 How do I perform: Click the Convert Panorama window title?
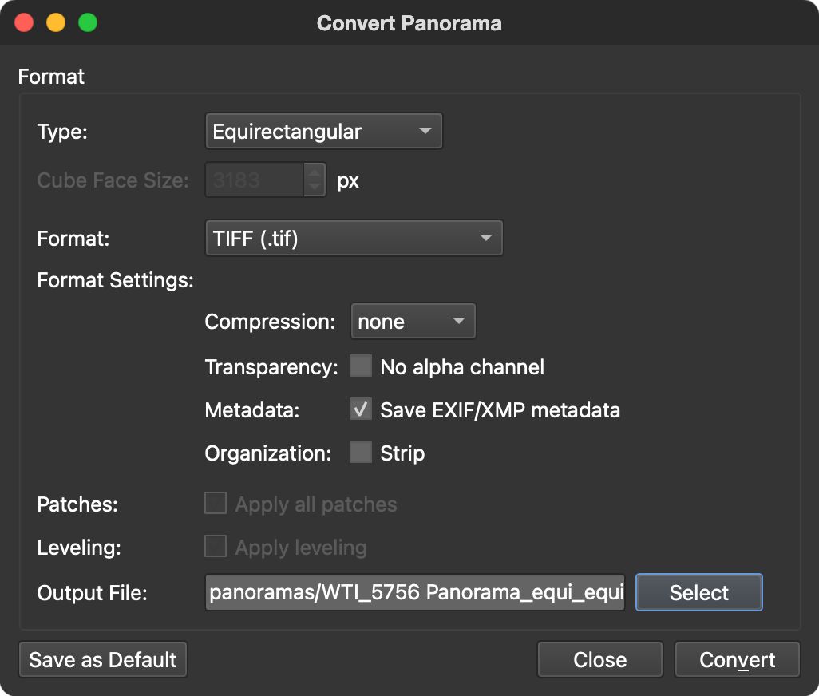click(x=409, y=23)
